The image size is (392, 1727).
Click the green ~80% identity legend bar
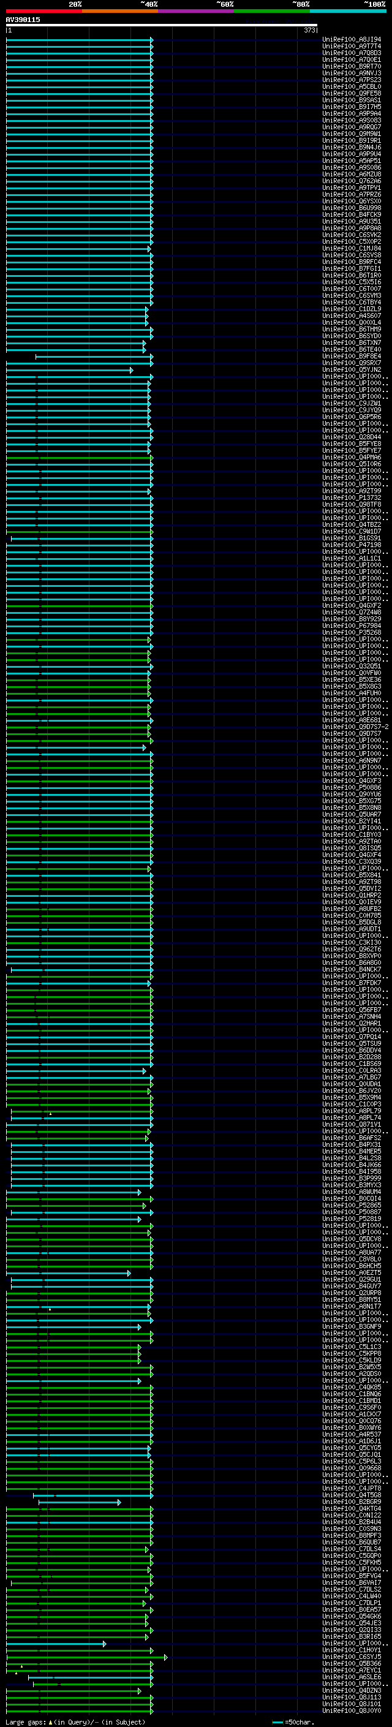[272, 11]
